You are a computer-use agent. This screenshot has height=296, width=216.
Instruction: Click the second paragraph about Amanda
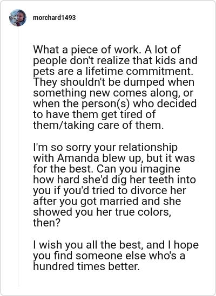pos(114,185)
